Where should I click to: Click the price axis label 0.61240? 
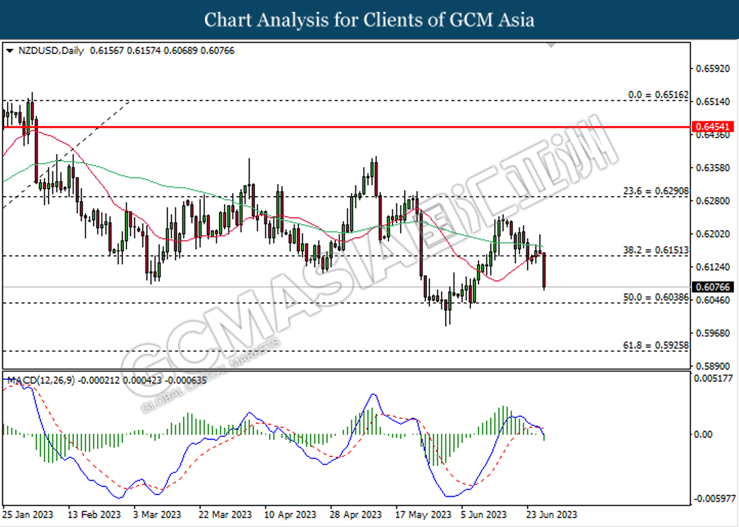713,267
